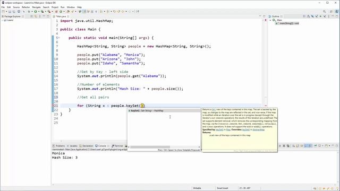340x191 pixels.
Task: Expand the Learn project in Package Explorer
Action: (x=2, y=20)
